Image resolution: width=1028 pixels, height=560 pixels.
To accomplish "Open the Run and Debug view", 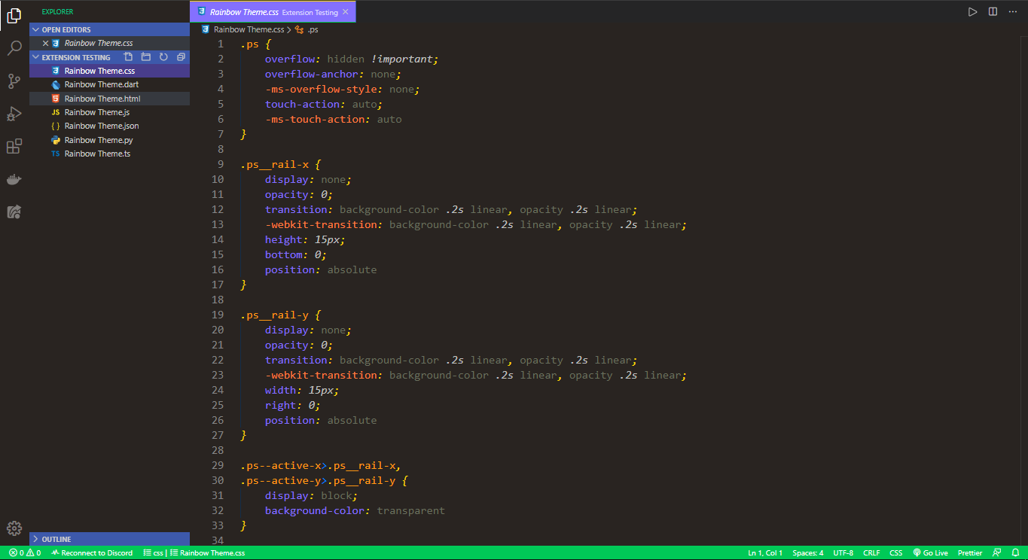I will pyautogui.click(x=14, y=114).
